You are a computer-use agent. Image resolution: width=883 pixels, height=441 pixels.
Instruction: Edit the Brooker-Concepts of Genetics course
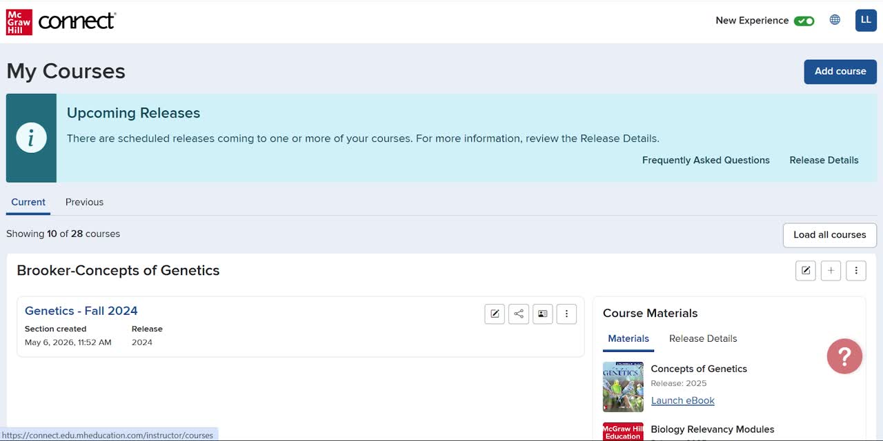[805, 271]
